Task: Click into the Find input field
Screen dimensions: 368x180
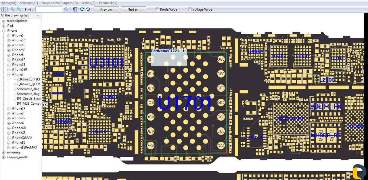Action: click(49, 9)
